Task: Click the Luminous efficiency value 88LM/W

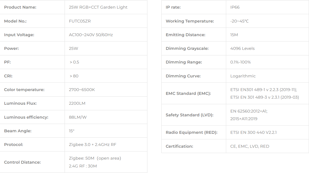Action: point(78,117)
